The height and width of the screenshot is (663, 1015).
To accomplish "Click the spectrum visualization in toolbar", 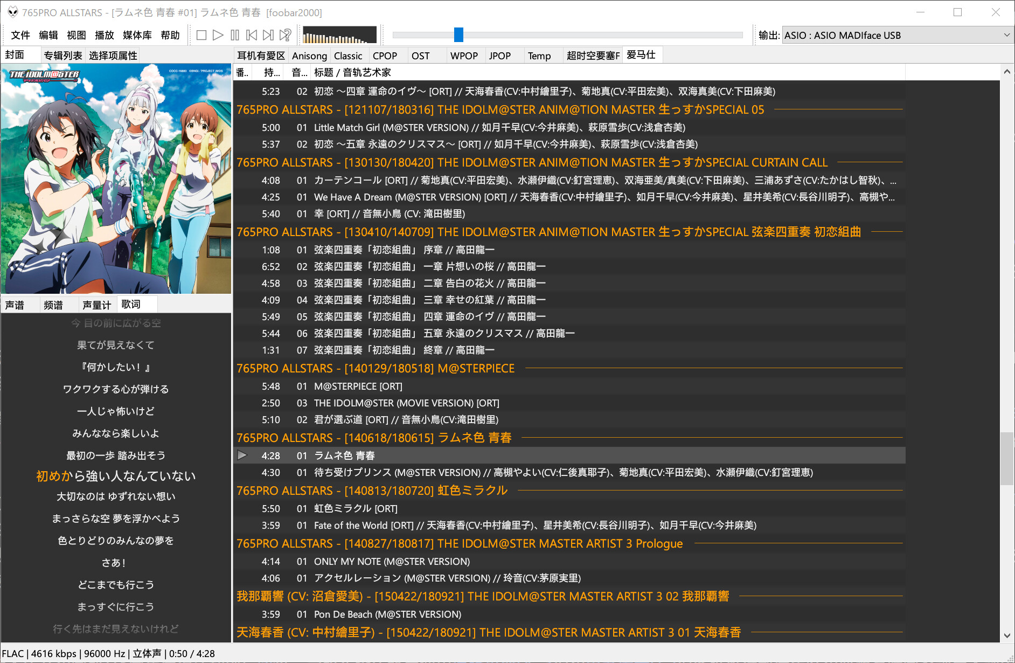I will coord(340,35).
